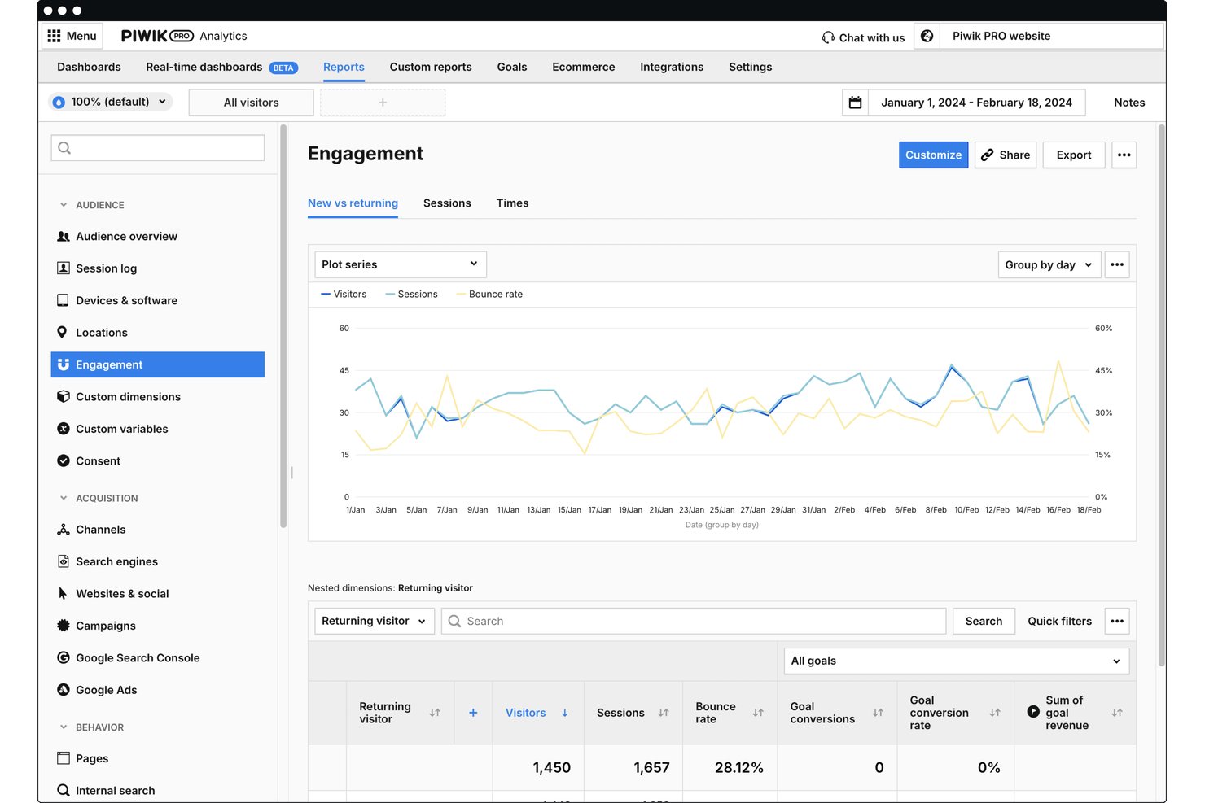Click the globe icon beside Piwik PRO website
Screen dimensions: 1205x803
pos(927,36)
